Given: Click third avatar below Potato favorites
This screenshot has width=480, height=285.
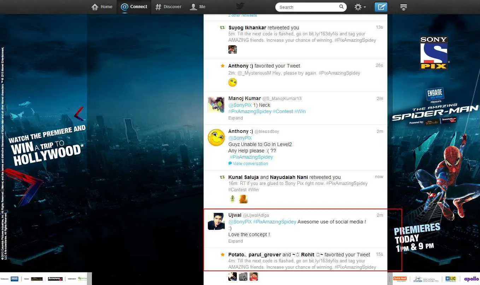Looking at the screenshot, I should click(254, 277).
